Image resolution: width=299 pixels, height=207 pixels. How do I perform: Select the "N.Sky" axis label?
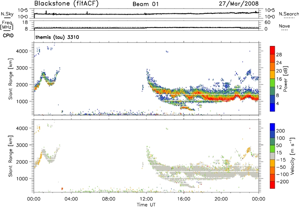(x=7, y=14)
